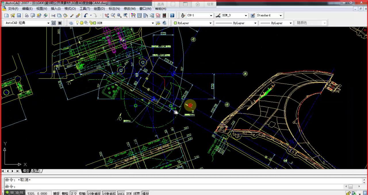Click the 结束 button at top
Viewport: 368px width, 195px height.
pyautogui.click(x=210, y=4)
